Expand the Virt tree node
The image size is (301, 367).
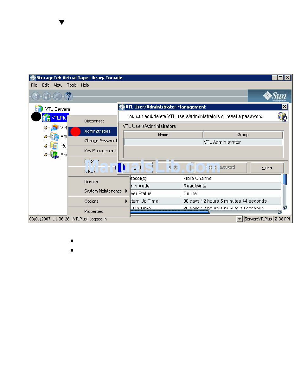click(46, 128)
